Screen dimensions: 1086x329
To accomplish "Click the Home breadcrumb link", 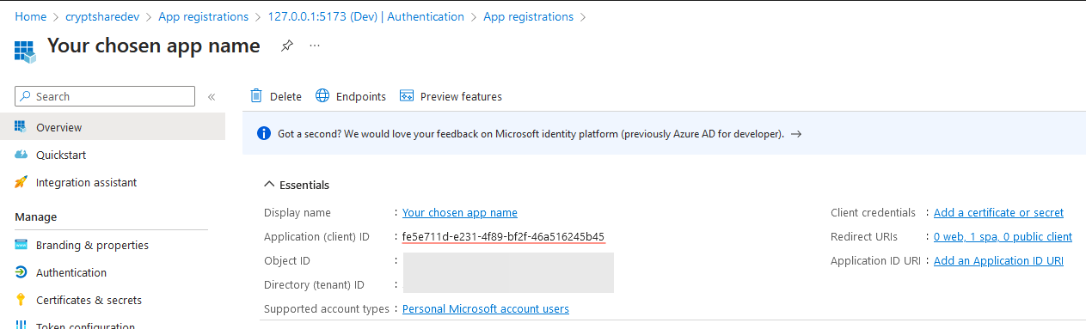I will (x=31, y=16).
